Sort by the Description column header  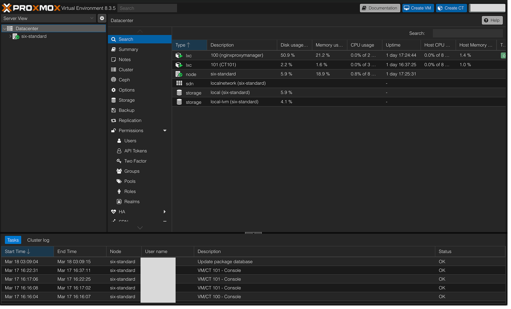pyautogui.click(x=242, y=45)
